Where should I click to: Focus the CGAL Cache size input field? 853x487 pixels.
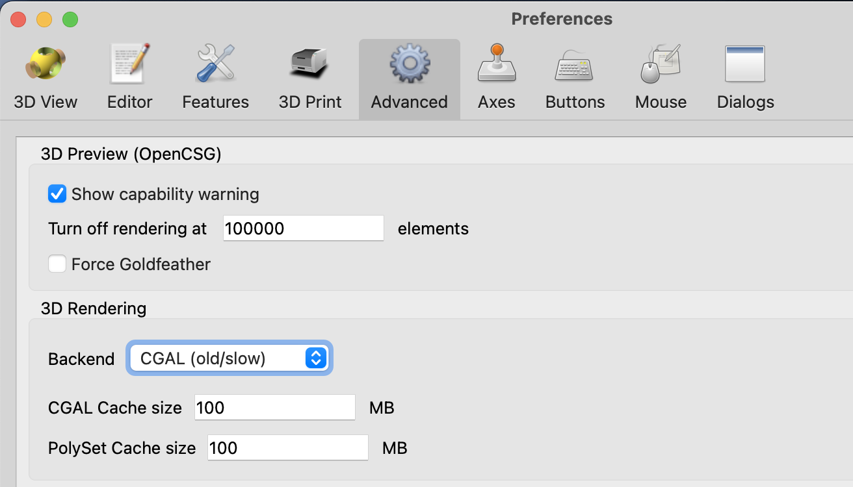pyautogui.click(x=274, y=408)
